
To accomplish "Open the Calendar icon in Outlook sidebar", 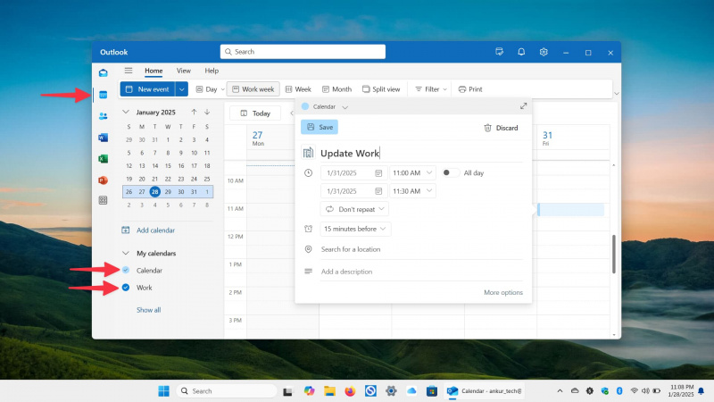I will pos(104,95).
